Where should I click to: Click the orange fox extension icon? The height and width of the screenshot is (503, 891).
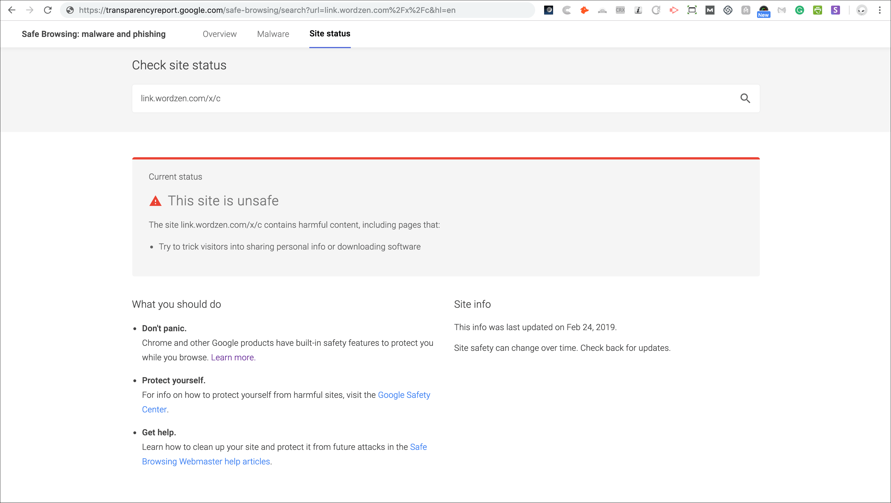pos(584,10)
